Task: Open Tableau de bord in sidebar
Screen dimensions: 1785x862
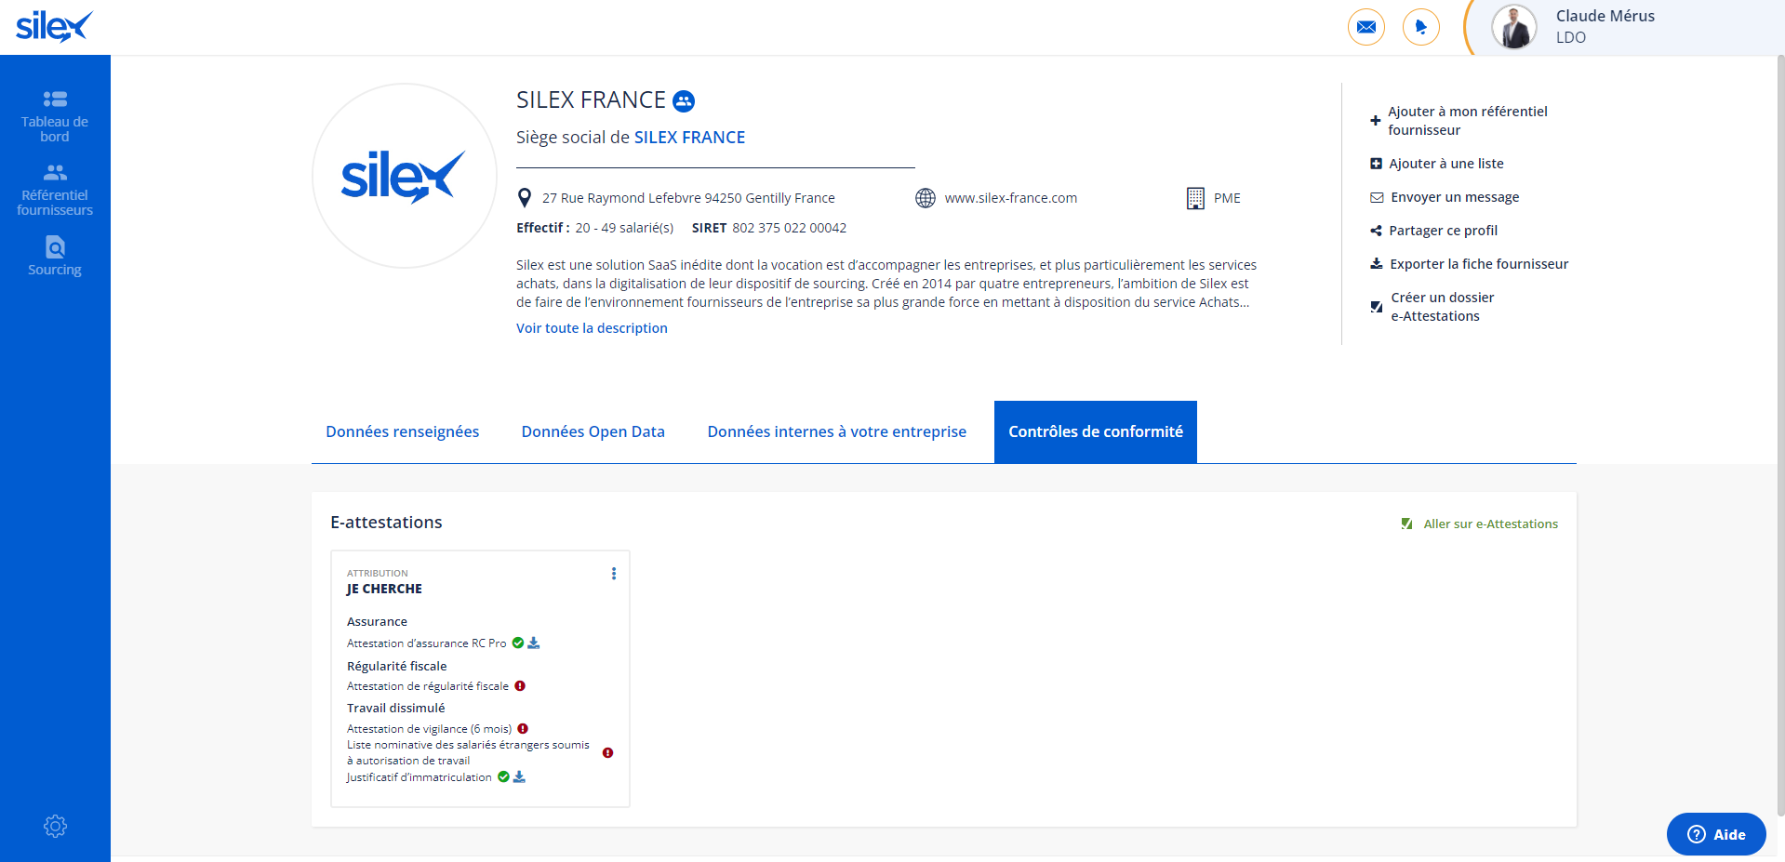Action: pyautogui.click(x=55, y=116)
